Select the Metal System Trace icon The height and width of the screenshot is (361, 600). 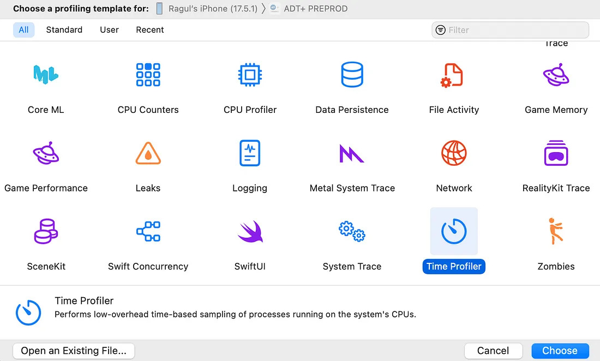coord(352,153)
